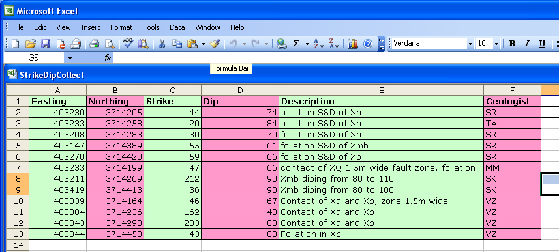
Task: Select cell with Northing 3714389
Action: point(115,146)
